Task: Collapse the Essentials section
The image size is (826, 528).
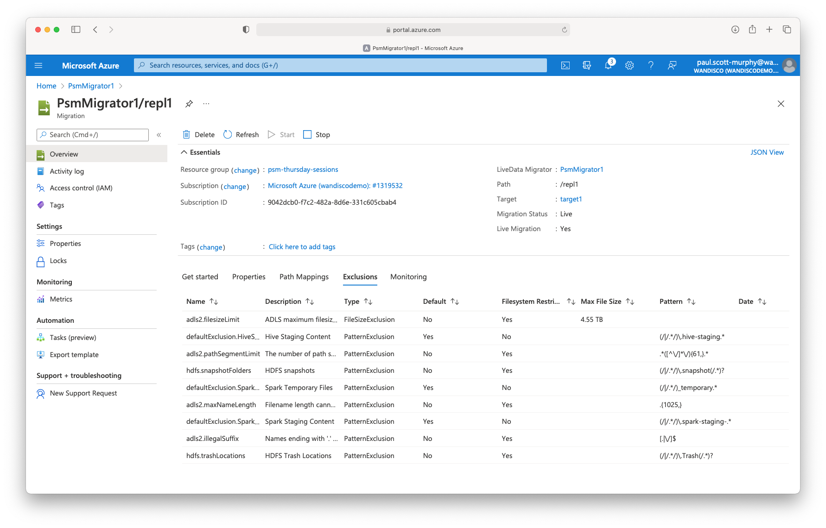Action: pos(184,152)
